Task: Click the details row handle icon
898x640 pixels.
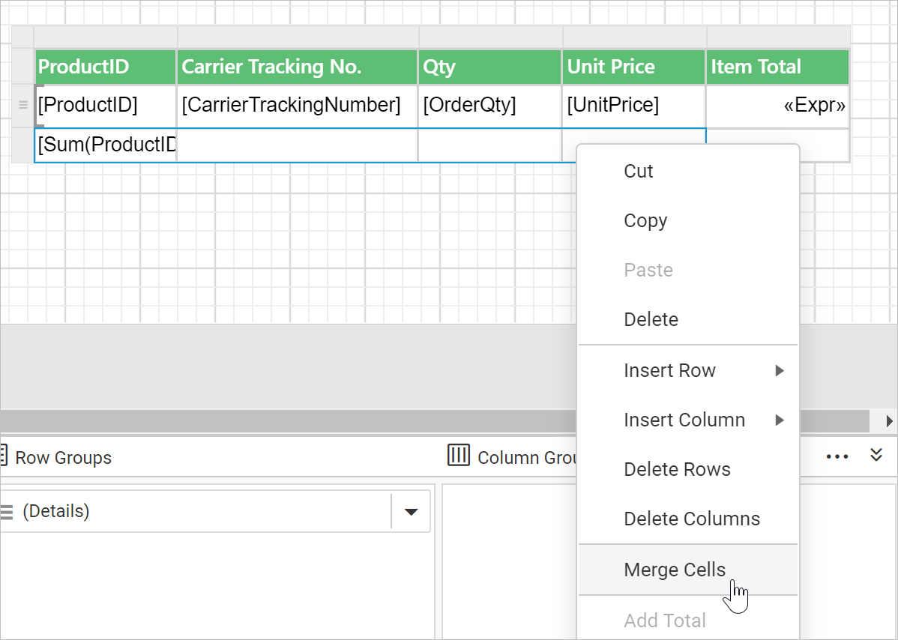Action: pos(23,105)
